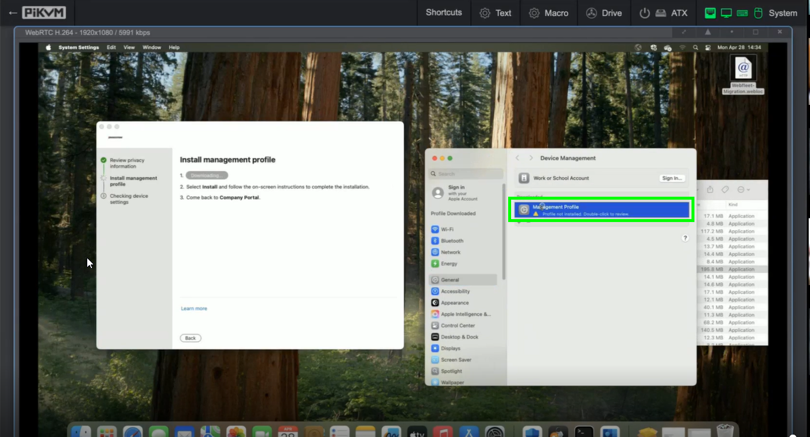Click the System Settings search field
Image resolution: width=810 pixels, height=437 pixels.
click(466, 174)
